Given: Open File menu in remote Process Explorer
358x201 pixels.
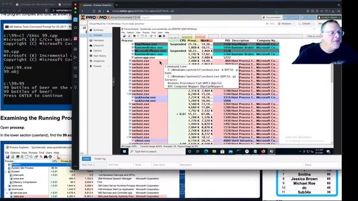Looking at the screenshot, I should tap(123, 32).
